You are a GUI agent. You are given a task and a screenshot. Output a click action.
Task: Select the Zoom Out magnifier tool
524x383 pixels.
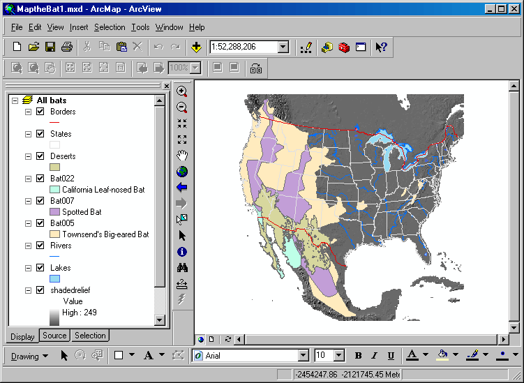coord(182,107)
